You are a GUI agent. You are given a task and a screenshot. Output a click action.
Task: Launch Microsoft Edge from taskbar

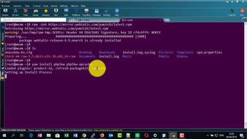pyautogui.click(x=31, y=136)
